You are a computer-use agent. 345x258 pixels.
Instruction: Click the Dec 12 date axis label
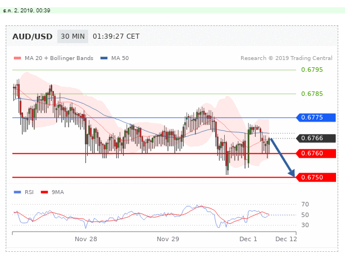[x=286, y=239]
